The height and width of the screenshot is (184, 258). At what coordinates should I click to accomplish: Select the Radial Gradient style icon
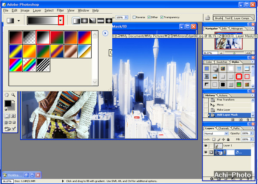pyautogui.click(x=84, y=20)
